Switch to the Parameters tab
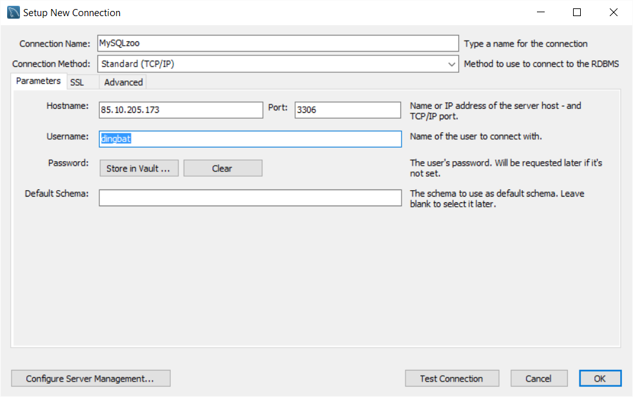The width and height of the screenshot is (633, 397). (38, 81)
